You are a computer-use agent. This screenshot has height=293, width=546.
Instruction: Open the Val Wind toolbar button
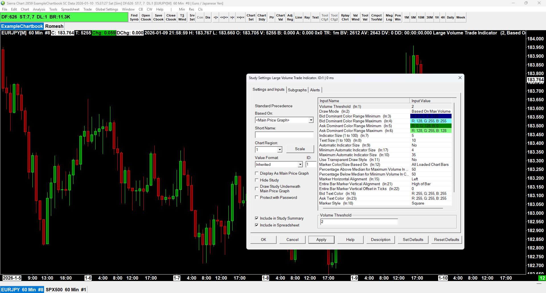(x=355, y=17)
